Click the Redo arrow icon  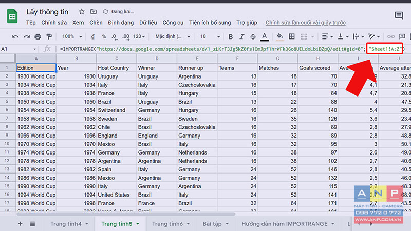[x=27, y=36]
